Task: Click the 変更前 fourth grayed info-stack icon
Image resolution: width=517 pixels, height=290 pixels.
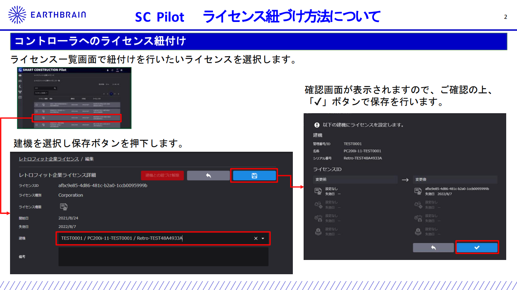Action: point(318,231)
